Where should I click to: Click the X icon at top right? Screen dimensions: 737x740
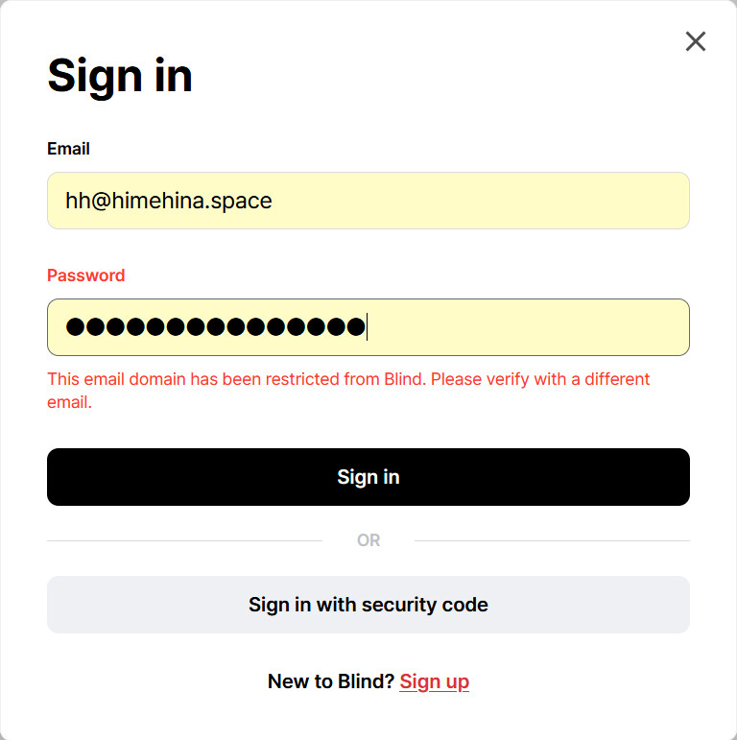(x=696, y=41)
